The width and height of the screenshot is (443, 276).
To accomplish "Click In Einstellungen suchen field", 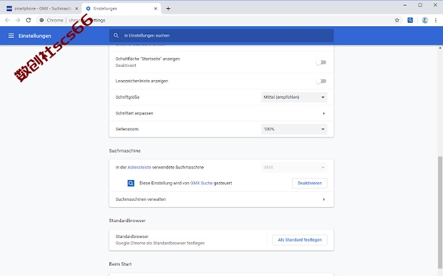I will tap(221, 35).
